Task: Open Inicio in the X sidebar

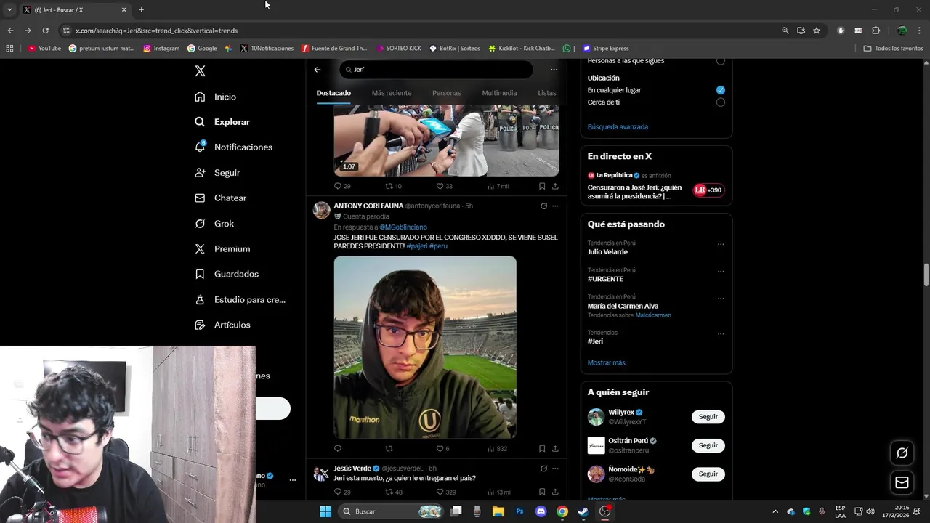Action: pyautogui.click(x=216, y=97)
